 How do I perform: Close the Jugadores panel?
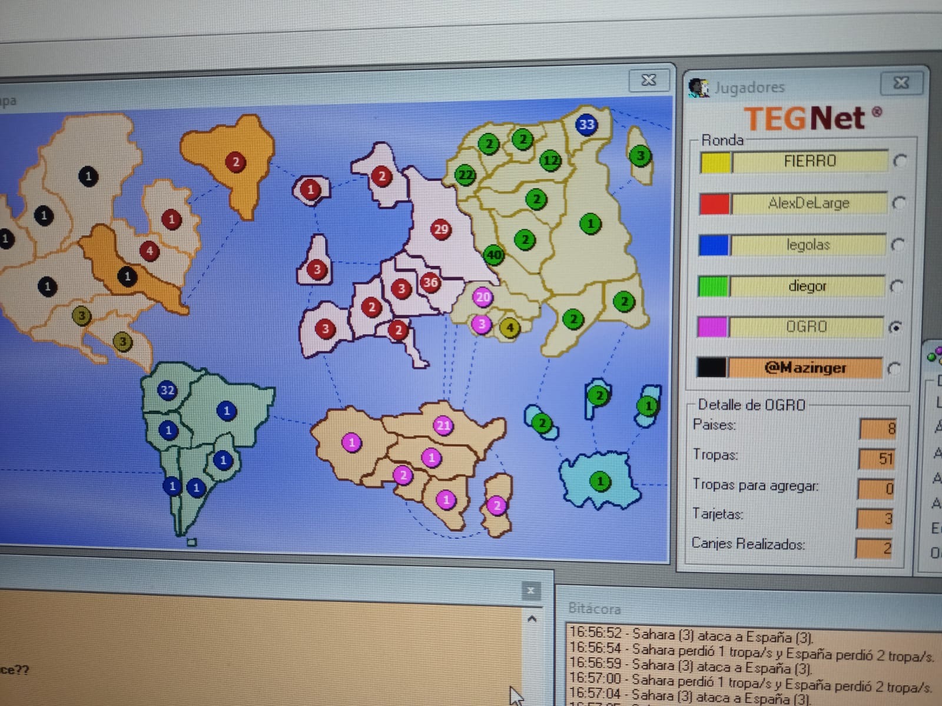901,83
